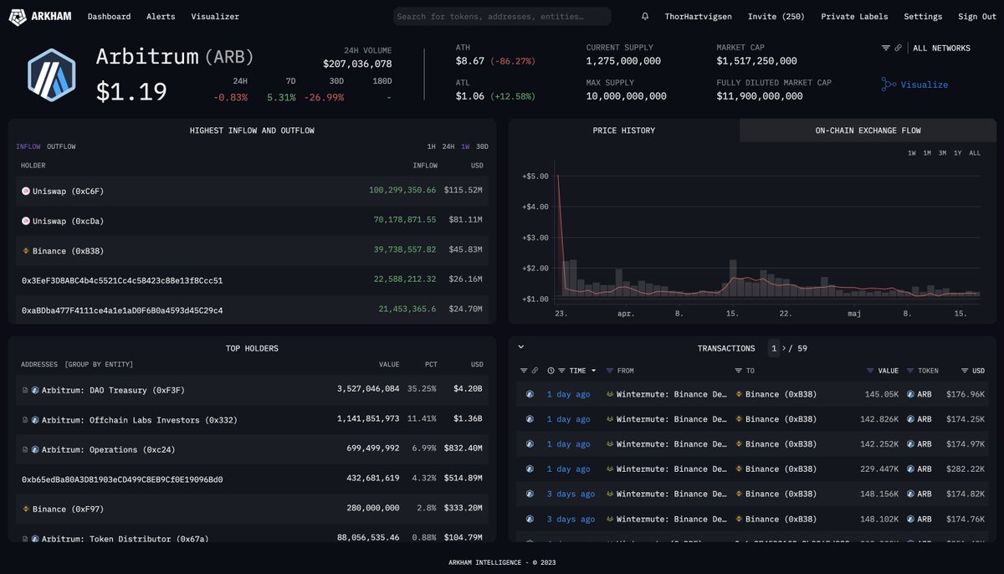Click the Arbitrum token logo next to the price
Screen dimensions: 1004x574
pos(51,74)
